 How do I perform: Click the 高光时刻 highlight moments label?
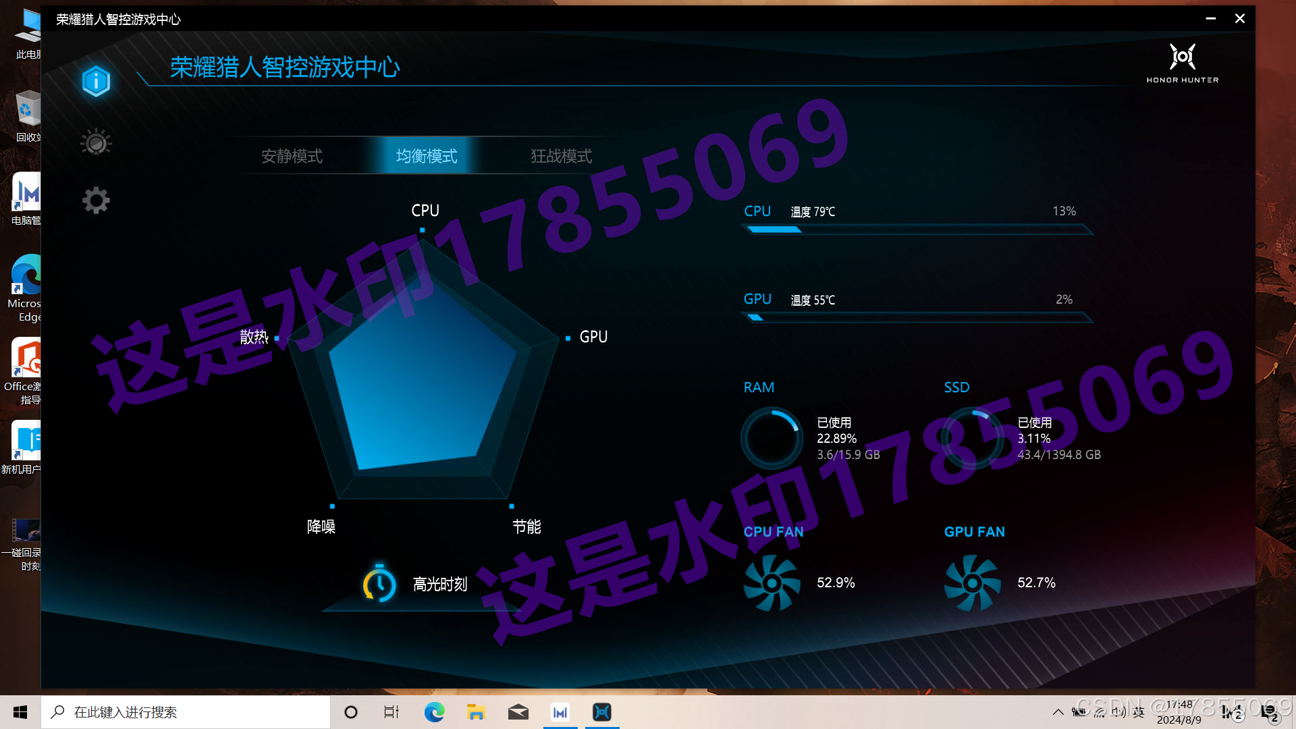[440, 584]
